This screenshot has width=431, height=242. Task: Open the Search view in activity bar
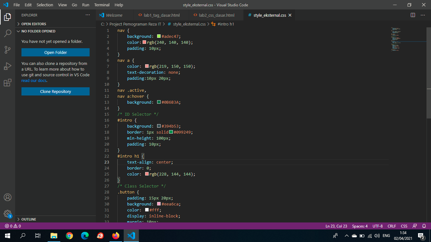tap(8, 33)
